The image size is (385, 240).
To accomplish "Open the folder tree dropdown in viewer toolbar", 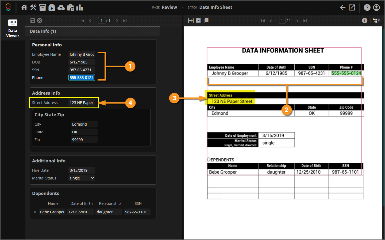I will pos(376,21).
